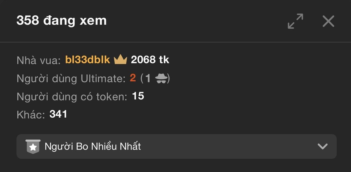This screenshot has width=351, height=172.
Task: Click the orange Ultimate user count 2
Action: pos(133,78)
